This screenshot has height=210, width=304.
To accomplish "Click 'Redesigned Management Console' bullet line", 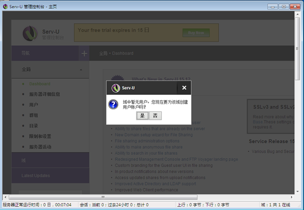I will (176, 159).
